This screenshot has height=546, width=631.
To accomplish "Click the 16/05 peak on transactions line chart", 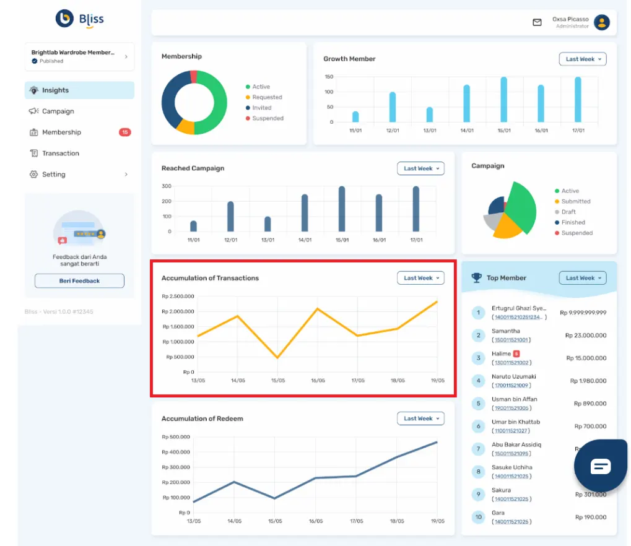I will (x=318, y=308).
